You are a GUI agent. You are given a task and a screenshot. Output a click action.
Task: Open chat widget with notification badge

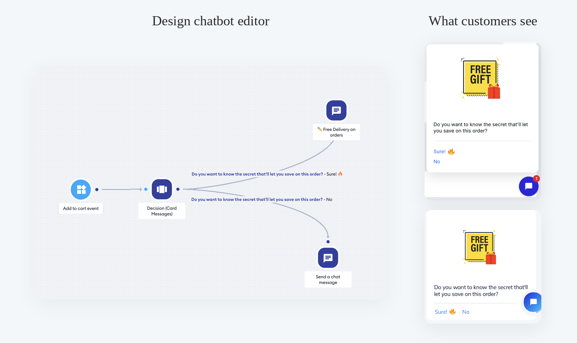click(528, 186)
